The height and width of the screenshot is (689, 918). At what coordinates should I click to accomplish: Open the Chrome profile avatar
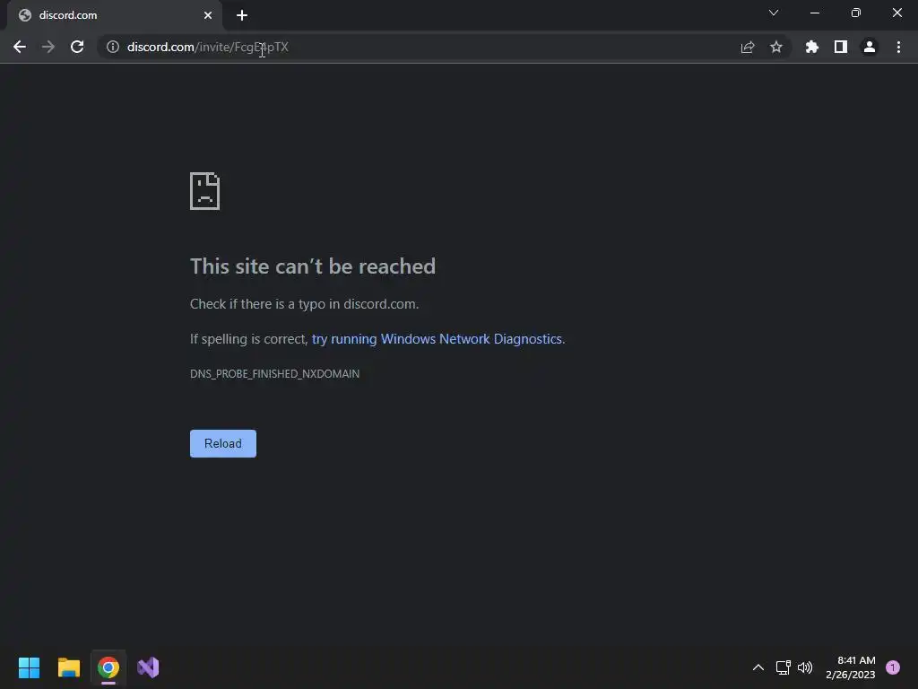click(870, 47)
